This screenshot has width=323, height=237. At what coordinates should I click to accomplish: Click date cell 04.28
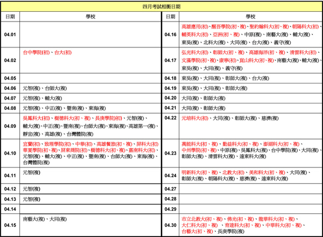(x=170, y=199)
